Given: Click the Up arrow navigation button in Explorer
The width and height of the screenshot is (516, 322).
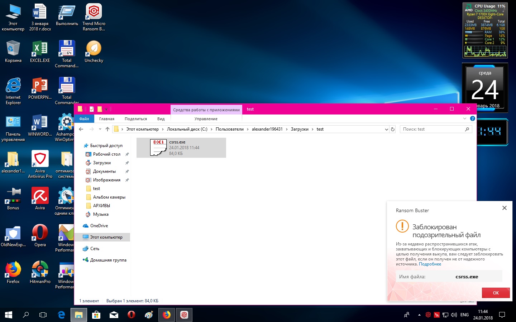Looking at the screenshot, I should click(107, 129).
